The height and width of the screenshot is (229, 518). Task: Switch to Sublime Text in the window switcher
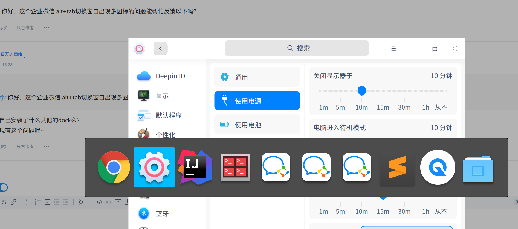point(397,167)
